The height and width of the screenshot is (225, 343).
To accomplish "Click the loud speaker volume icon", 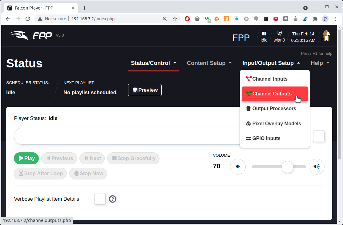I will (x=317, y=167).
